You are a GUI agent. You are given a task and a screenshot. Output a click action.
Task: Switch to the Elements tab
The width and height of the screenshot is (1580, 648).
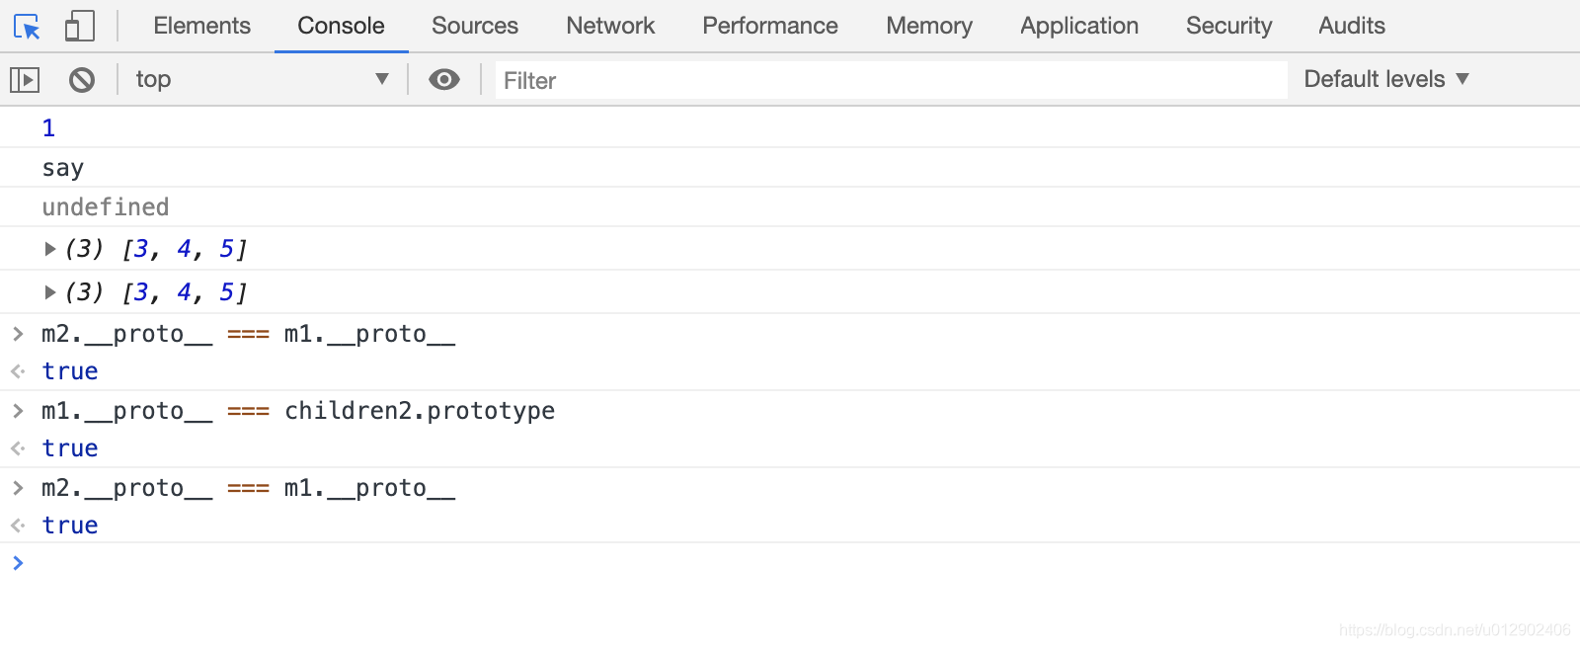(x=201, y=26)
